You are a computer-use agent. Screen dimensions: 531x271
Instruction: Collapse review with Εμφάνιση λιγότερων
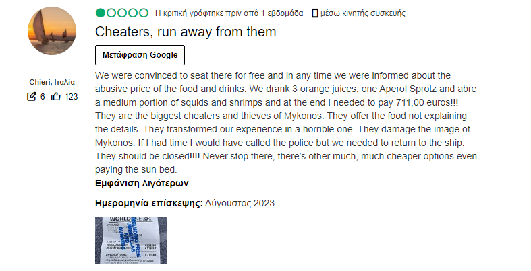[142, 182]
